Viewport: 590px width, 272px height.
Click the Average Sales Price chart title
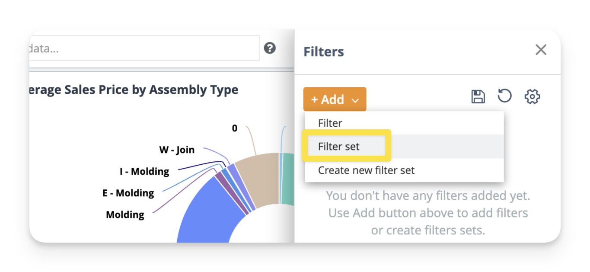click(x=134, y=90)
